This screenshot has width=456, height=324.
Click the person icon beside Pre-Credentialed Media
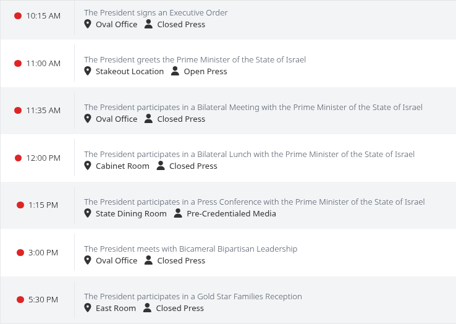coord(178,213)
